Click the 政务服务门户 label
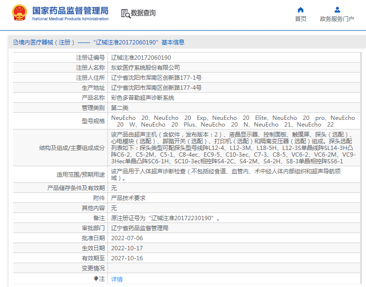Image resolution: width=366 pixels, height=287 pixels. tap(337, 19)
